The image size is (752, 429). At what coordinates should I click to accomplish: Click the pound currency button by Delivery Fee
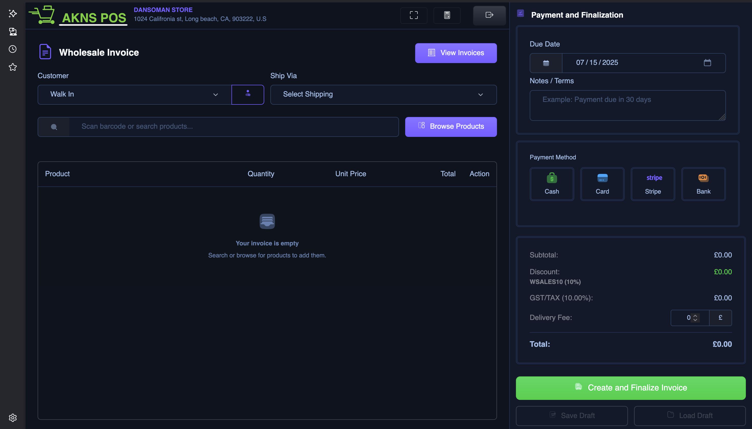click(720, 318)
